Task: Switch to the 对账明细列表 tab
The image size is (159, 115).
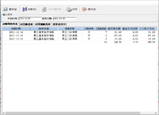Action: (10, 24)
